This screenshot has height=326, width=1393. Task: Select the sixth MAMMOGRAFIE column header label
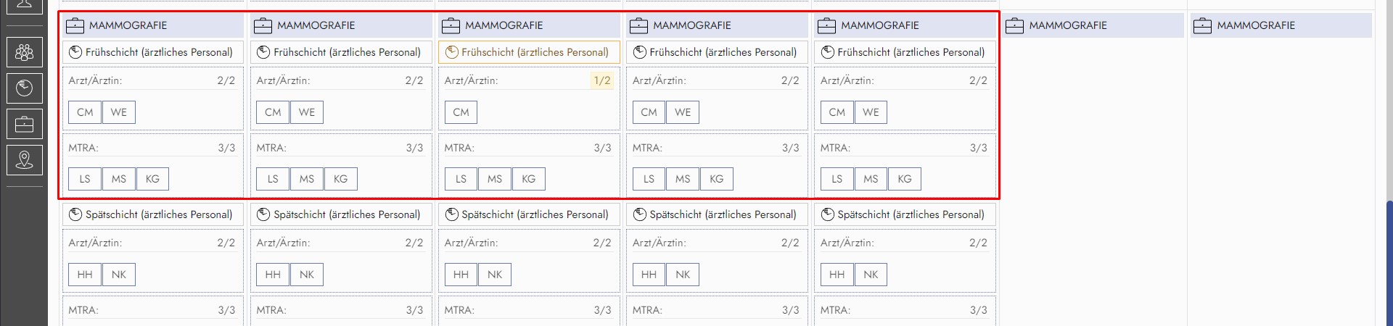point(1067,25)
